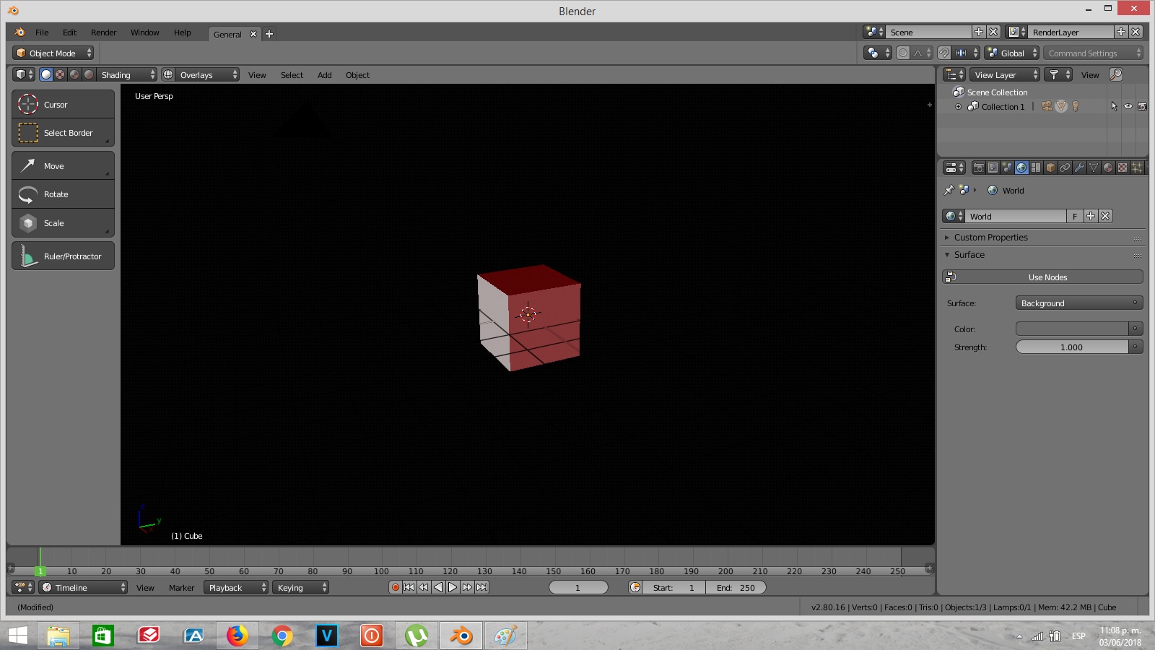Screen dimensions: 1155x650
Task: Open the Modifiers wrench tab
Action: (x=1079, y=168)
